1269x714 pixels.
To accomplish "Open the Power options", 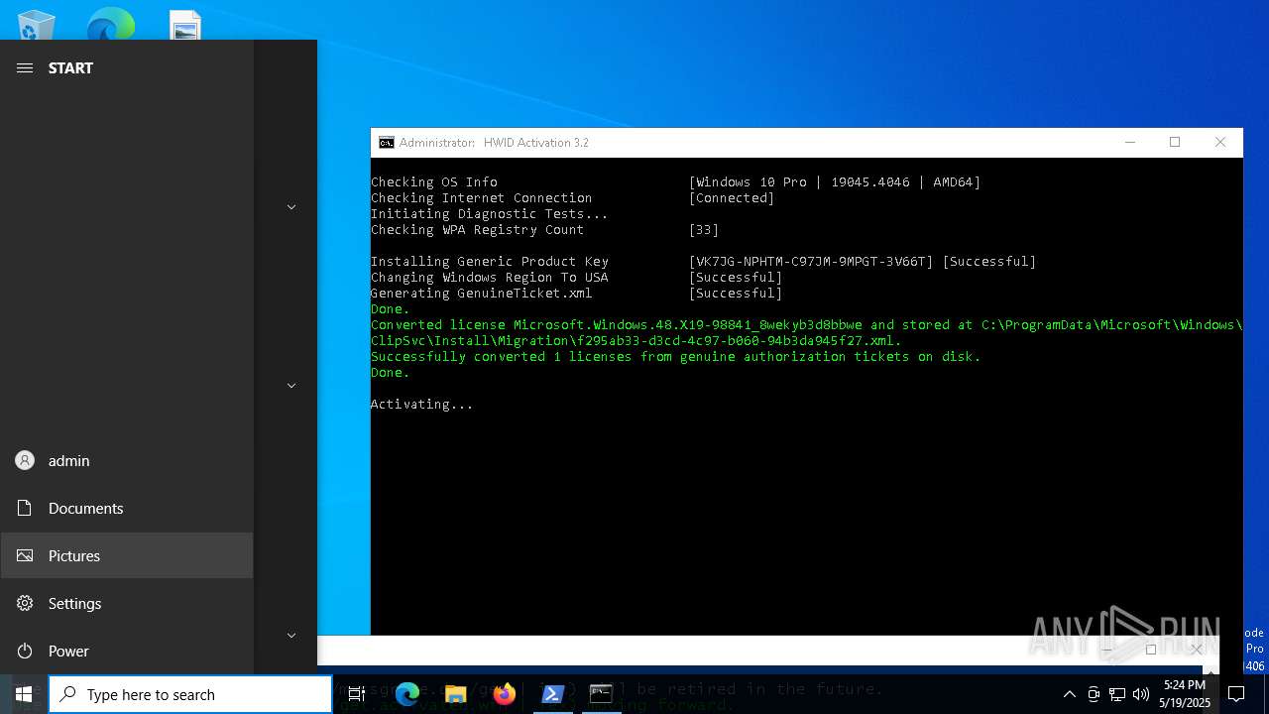I will 127,651.
